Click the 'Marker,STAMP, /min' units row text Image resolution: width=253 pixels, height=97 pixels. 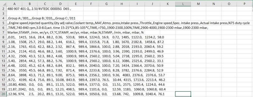point(76,33)
